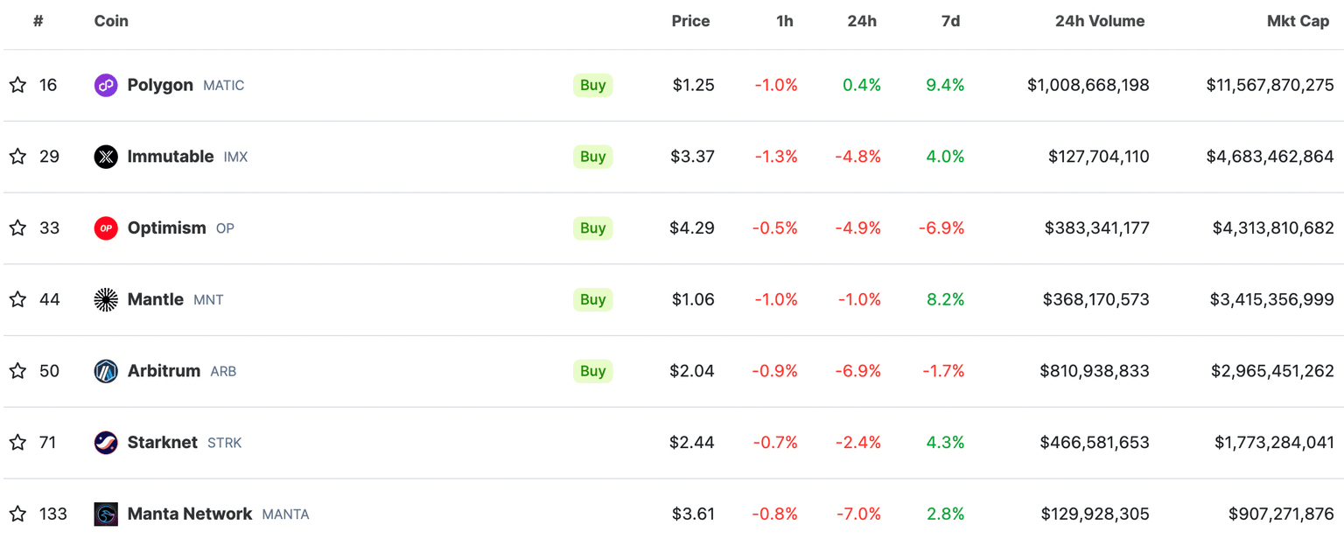Viewport: 1344px width, 546px height.
Task: Toggle the star next to Optimism
Action: click(x=17, y=228)
